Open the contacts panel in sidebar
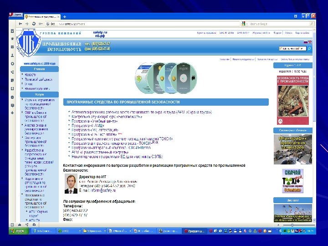The height and width of the screenshot is (246, 328). [12, 56]
